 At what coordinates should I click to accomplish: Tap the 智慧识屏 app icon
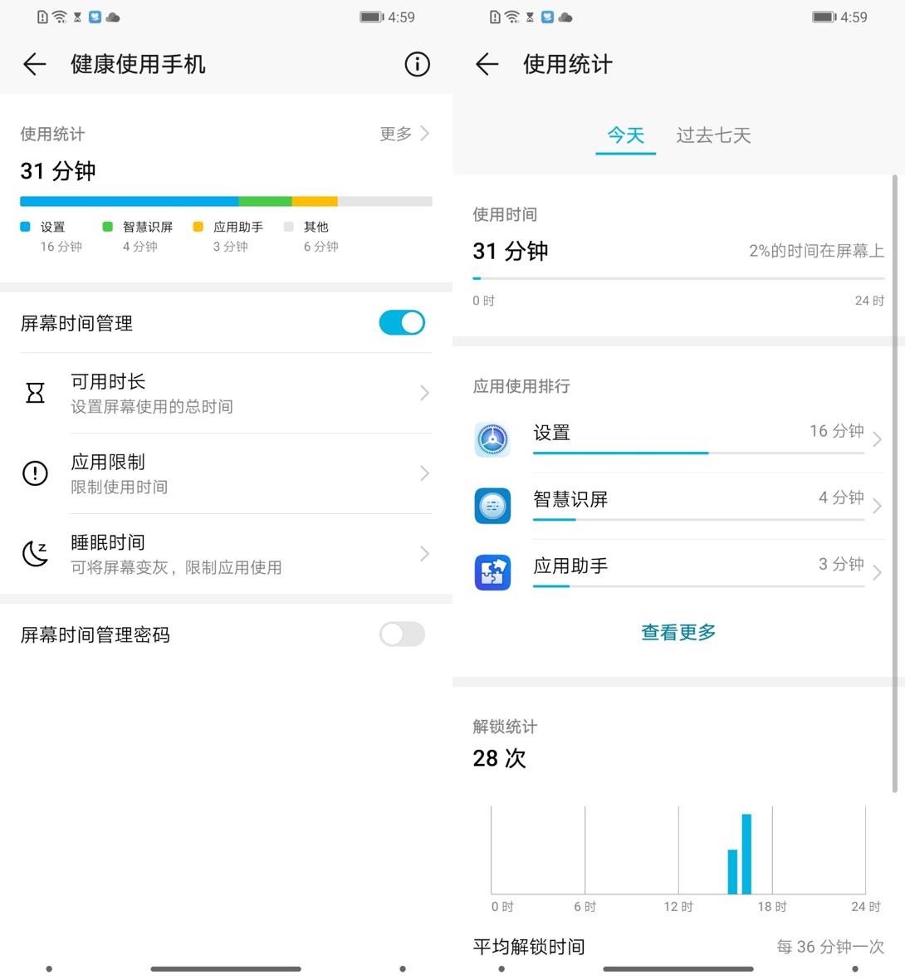click(492, 505)
